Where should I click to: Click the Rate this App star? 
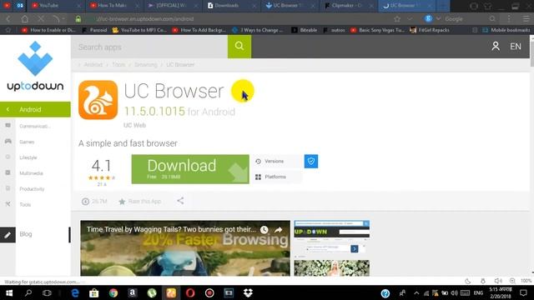(122, 202)
